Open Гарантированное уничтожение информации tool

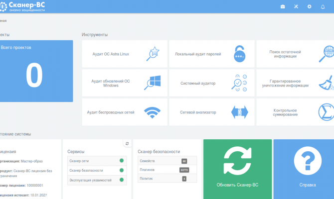(295, 83)
